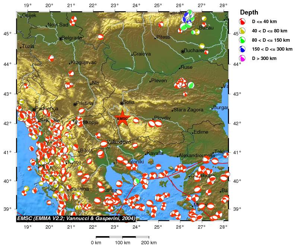The image size is (296, 248).
Task: Click the Valandovo label
Action: tap(118, 142)
